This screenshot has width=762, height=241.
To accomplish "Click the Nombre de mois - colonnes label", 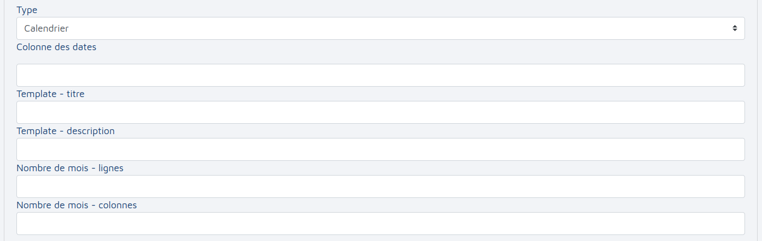I will [x=77, y=205].
